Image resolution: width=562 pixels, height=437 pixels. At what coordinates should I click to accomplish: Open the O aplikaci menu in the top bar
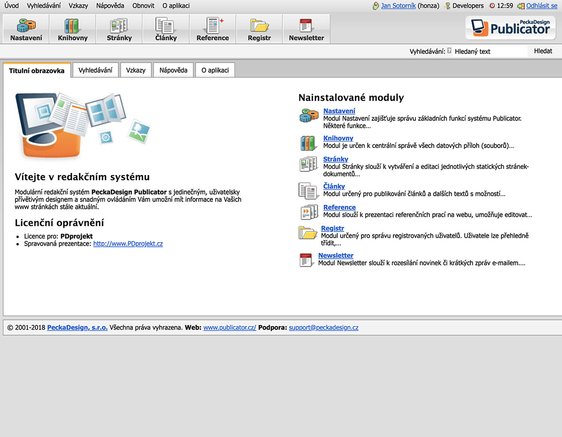pos(176,6)
